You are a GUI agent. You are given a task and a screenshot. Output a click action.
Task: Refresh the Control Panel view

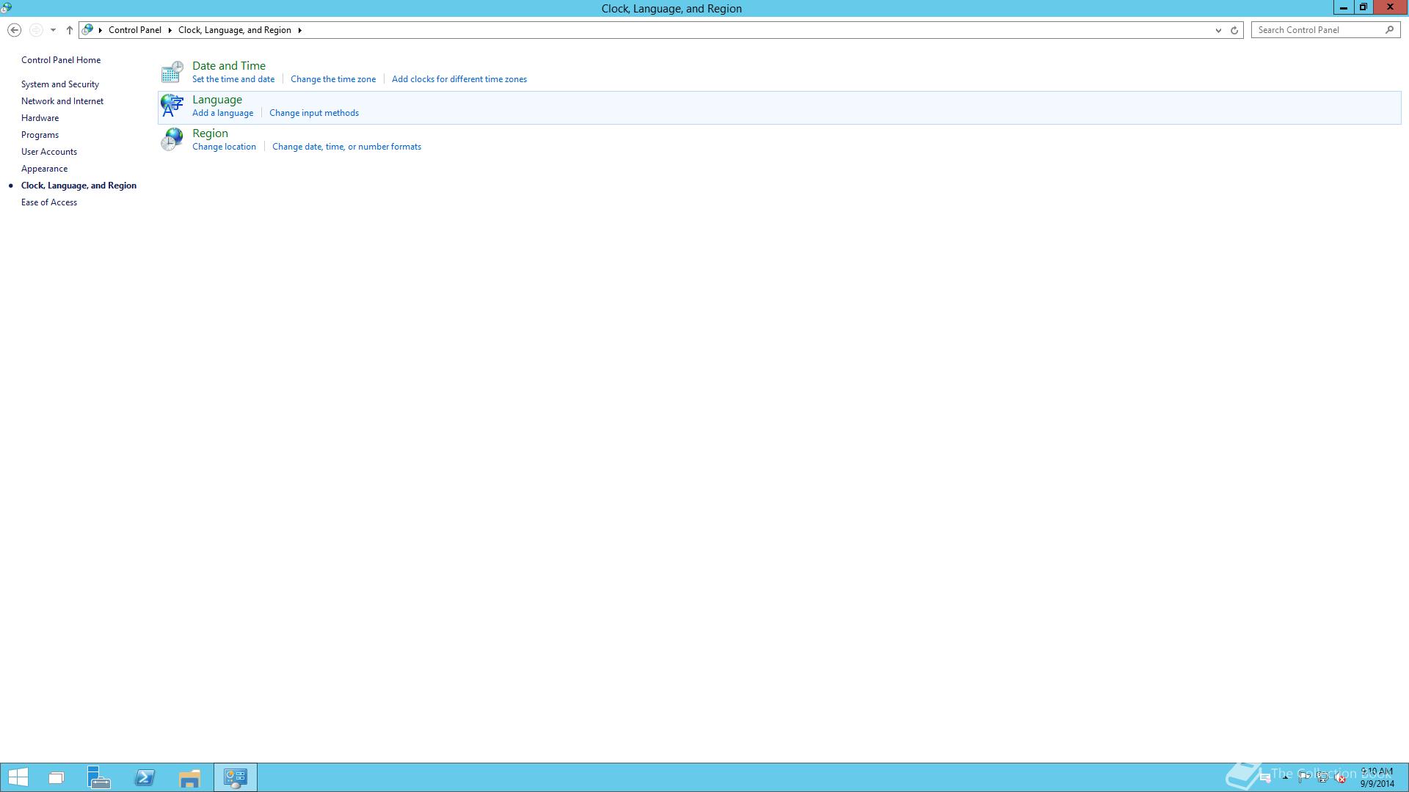pyautogui.click(x=1234, y=30)
